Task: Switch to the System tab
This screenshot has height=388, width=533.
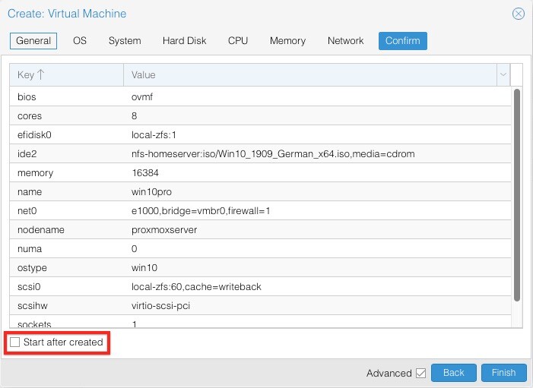Action: pyautogui.click(x=125, y=41)
